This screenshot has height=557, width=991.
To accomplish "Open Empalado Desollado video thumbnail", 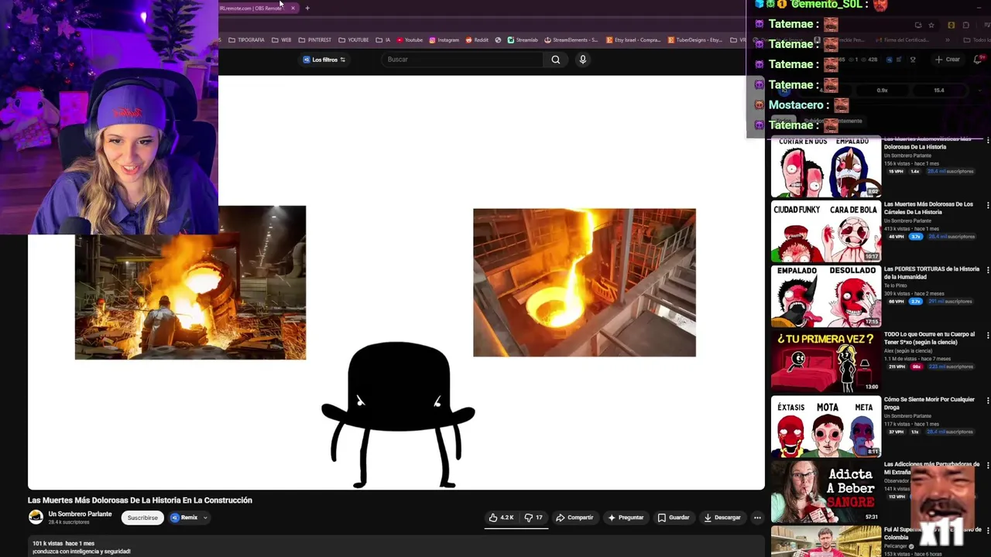I will pos(825,297).
